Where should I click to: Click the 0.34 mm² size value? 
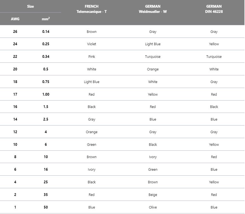point(46,57)
